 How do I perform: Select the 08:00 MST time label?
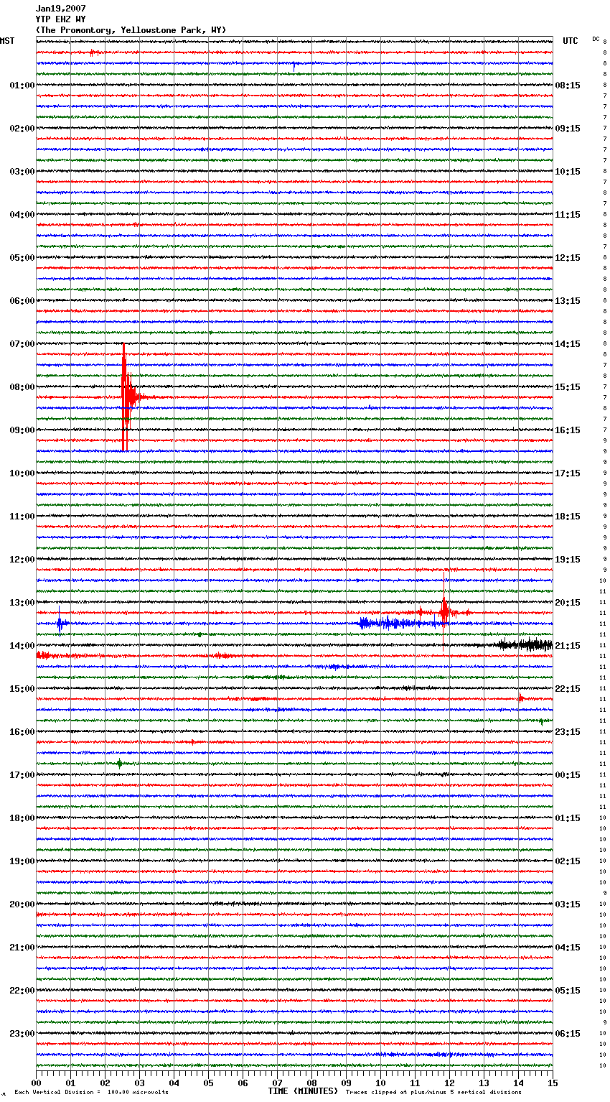tap(22, 387)
